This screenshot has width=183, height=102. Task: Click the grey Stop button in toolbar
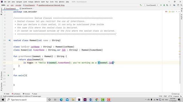tap(170, 5)
